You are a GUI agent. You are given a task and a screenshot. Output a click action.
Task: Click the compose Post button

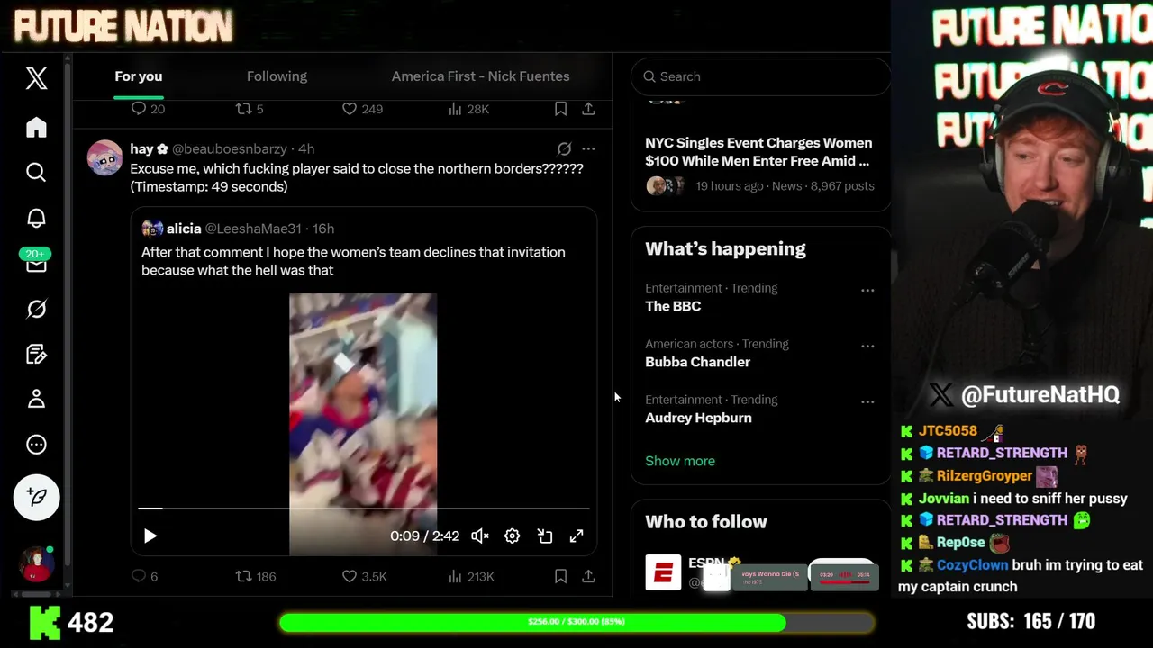[36, 497]
